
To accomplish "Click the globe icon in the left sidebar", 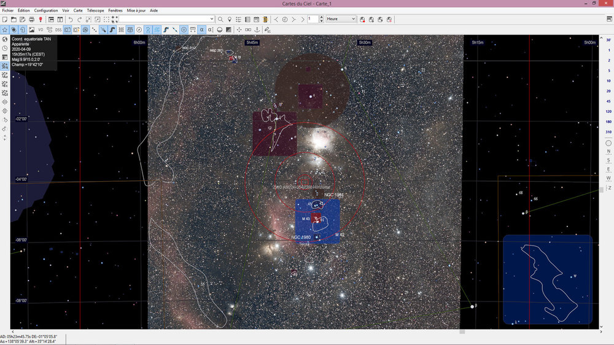I will [5, 39].
